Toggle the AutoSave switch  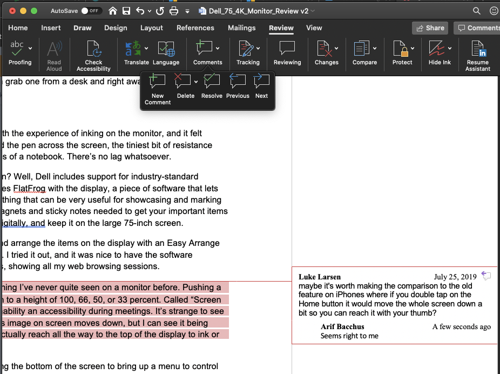point(91,11)
